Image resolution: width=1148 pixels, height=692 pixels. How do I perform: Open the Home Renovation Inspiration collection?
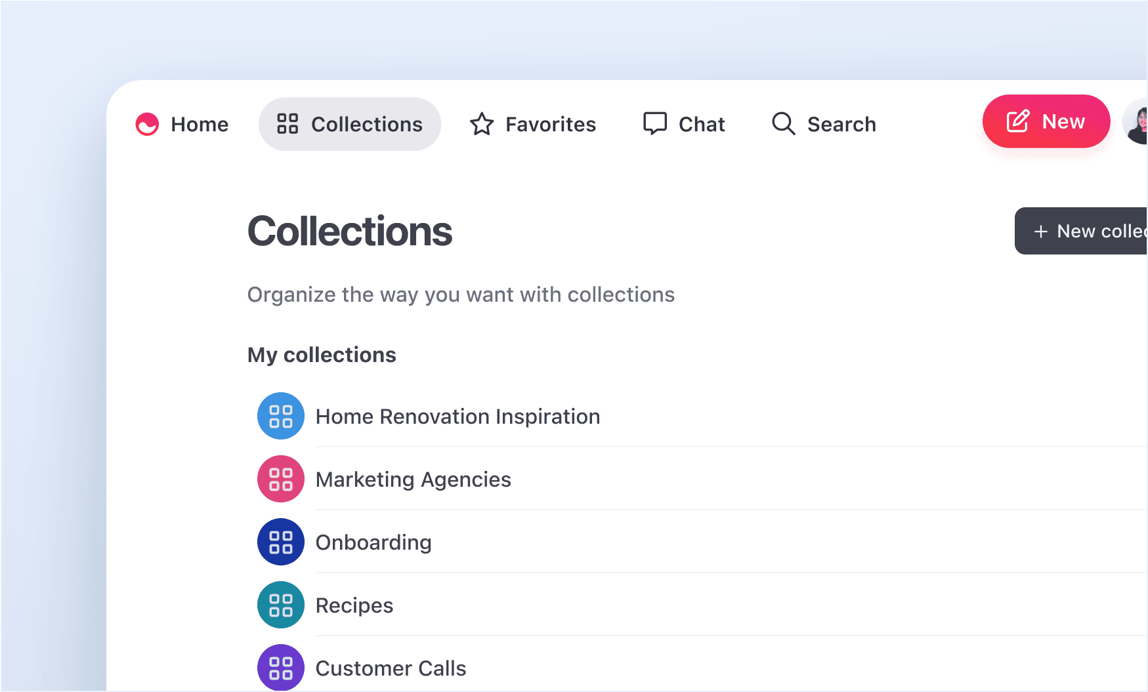pyautogui.click(x=457, y=416)
